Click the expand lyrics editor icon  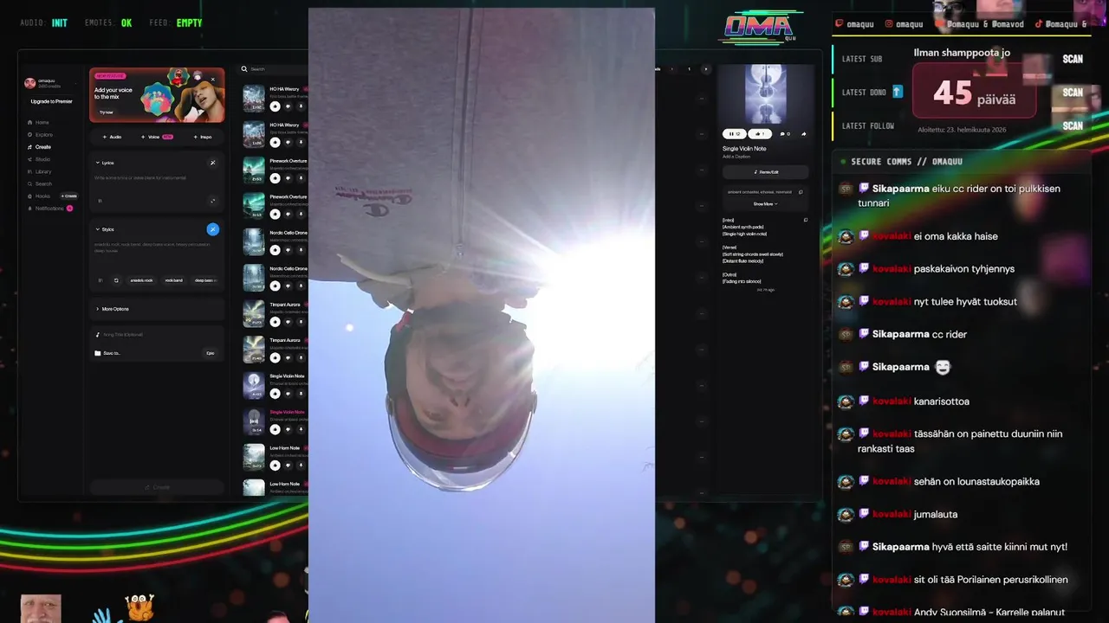pos(212,201)
